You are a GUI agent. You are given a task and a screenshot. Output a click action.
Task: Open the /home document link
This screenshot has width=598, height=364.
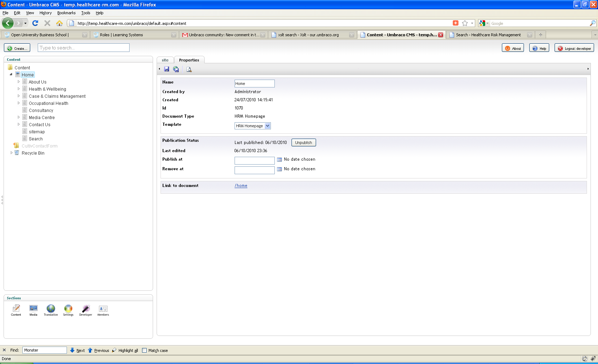coord(241,186)
